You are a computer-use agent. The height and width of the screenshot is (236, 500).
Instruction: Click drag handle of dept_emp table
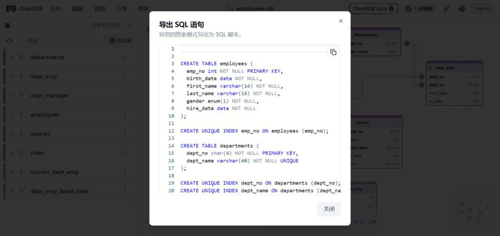point(21,77)
